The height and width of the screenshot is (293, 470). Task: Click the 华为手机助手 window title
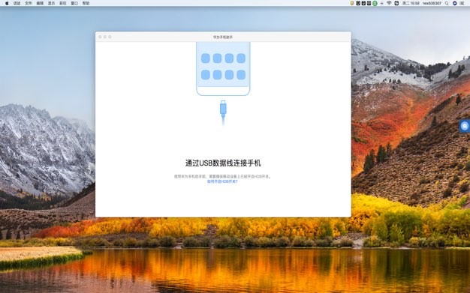(x=223, y=37)
